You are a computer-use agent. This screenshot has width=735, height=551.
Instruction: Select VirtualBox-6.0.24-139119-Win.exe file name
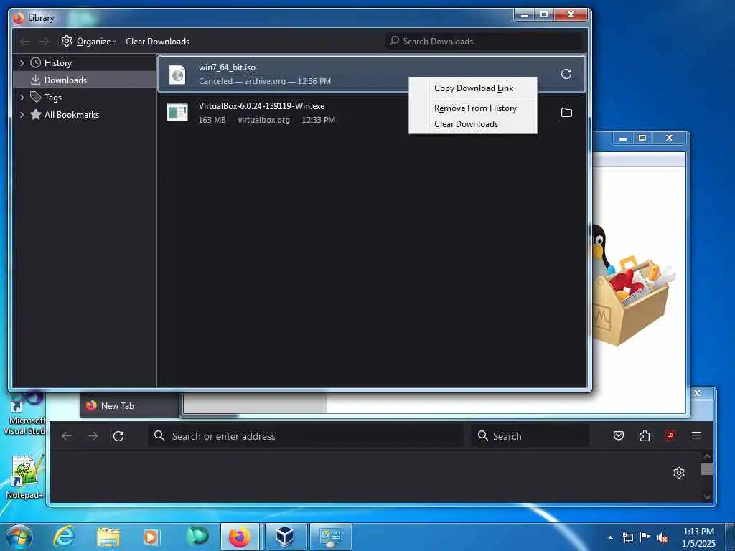[x=261, y=106]
